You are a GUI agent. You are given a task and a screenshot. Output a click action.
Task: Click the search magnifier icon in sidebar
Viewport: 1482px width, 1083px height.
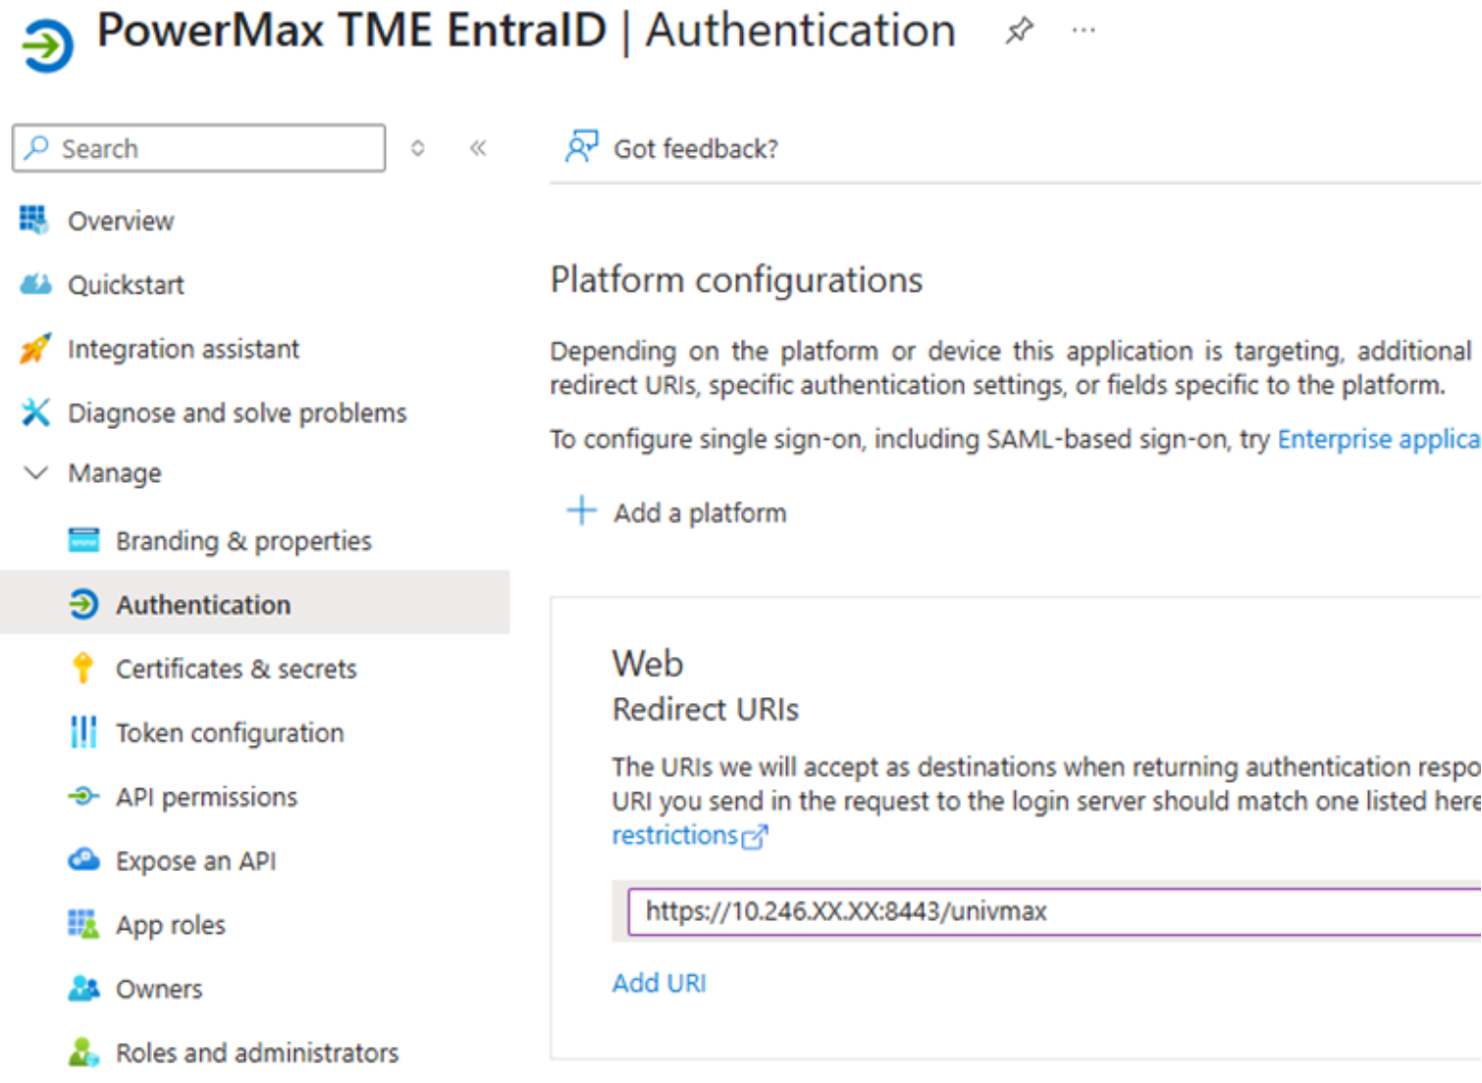(37, 148)
